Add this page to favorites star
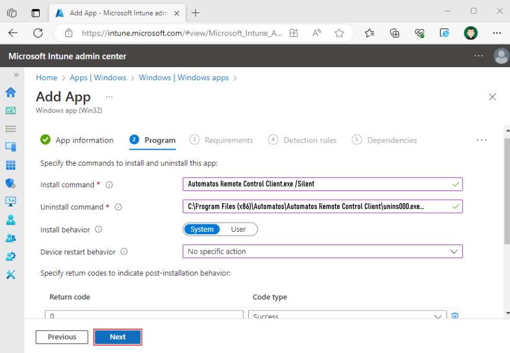The height and width of the screenshot is (353, 510). (339, 33)
